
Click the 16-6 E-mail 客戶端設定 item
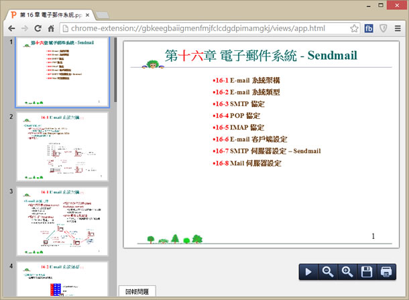(x=250, y=139)
